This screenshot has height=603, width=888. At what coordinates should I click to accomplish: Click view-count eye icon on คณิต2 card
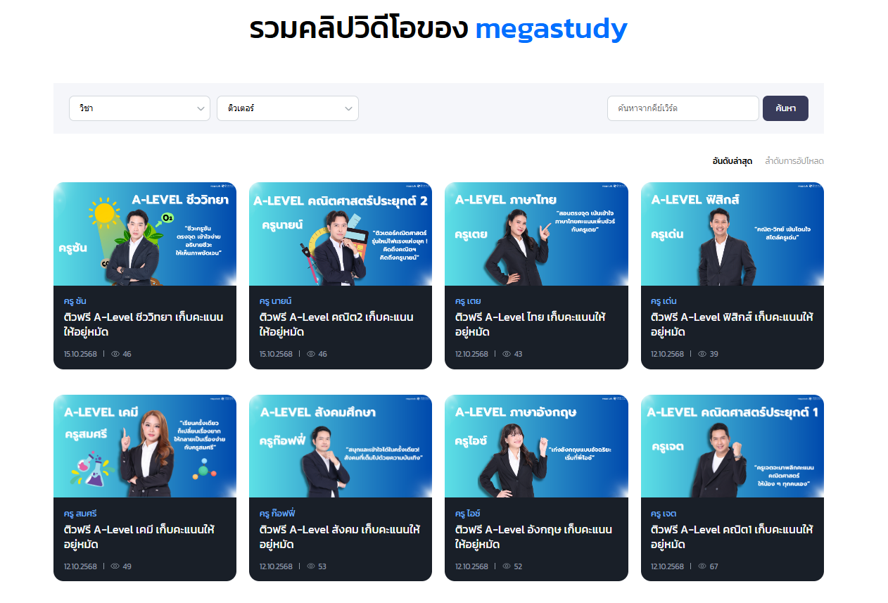coord(311,354)
